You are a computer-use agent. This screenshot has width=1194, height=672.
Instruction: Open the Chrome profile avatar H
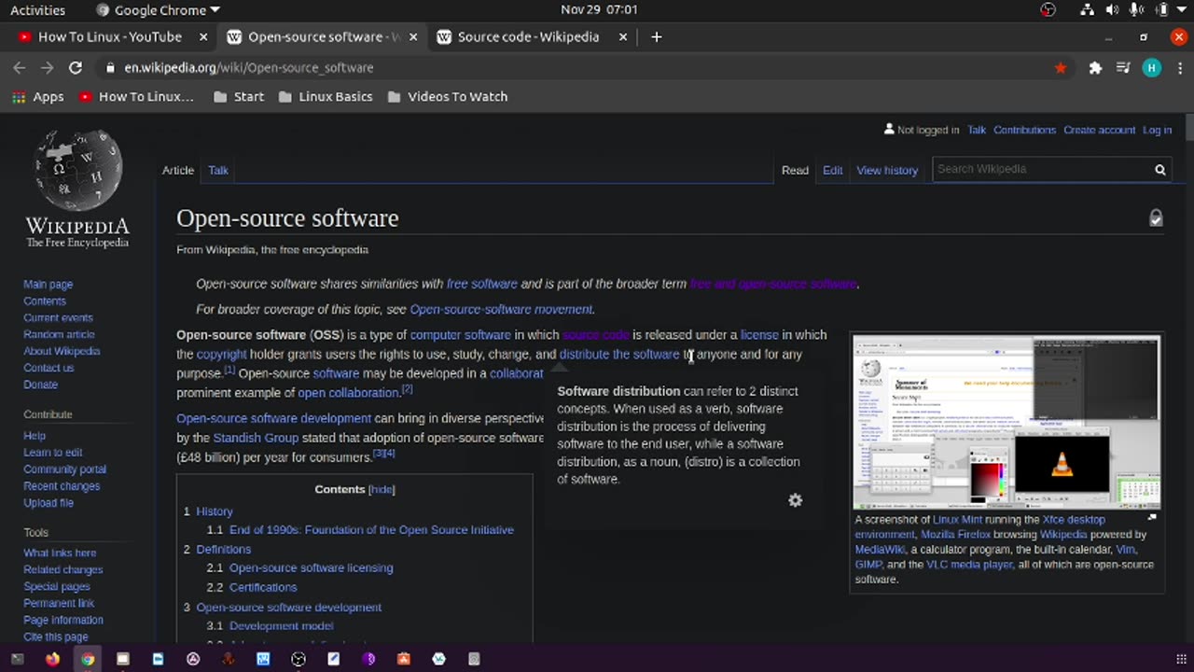(1152, 67)
